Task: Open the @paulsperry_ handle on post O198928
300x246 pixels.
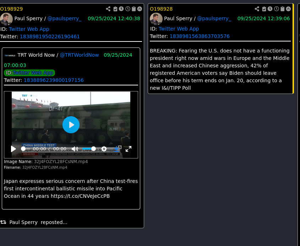Action: (x=214, y=18)
